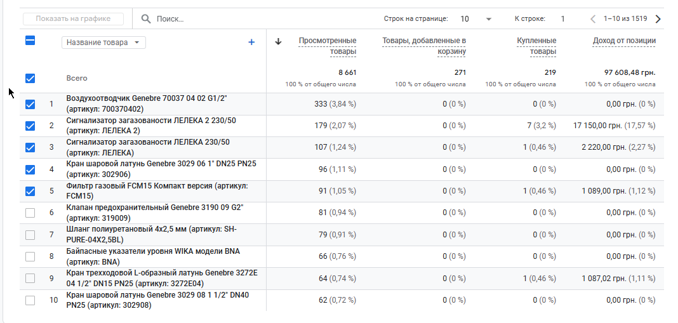Image resolution: width=678 pixels, height=323 pixels.
Task: Expand rows per page dropdown
Action: pos(488,19)
